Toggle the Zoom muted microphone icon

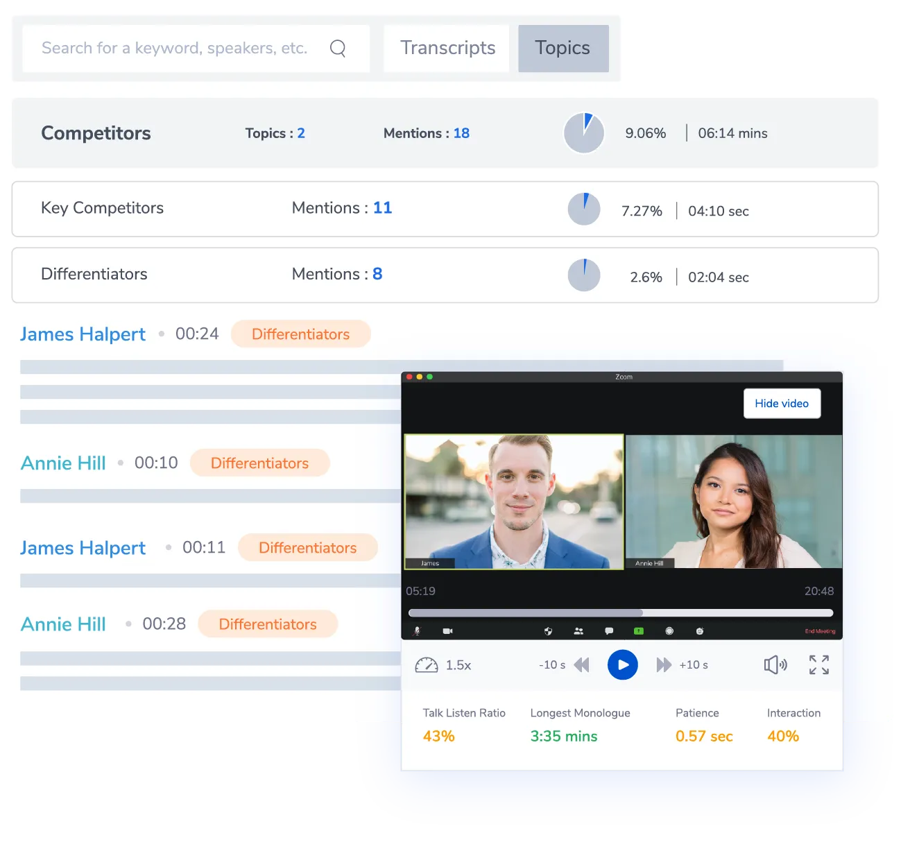[x=417, y=631]
